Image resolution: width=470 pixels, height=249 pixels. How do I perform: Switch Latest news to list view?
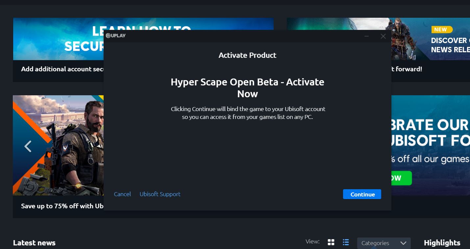coord(346,242)
